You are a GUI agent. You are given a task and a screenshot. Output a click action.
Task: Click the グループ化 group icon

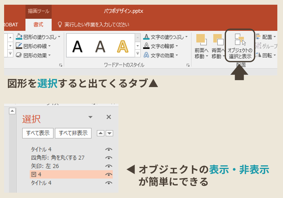(258, 46)
